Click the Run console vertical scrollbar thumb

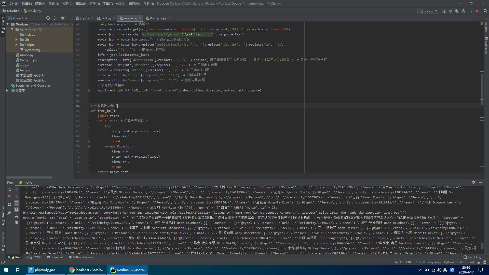tap(482, 246)
